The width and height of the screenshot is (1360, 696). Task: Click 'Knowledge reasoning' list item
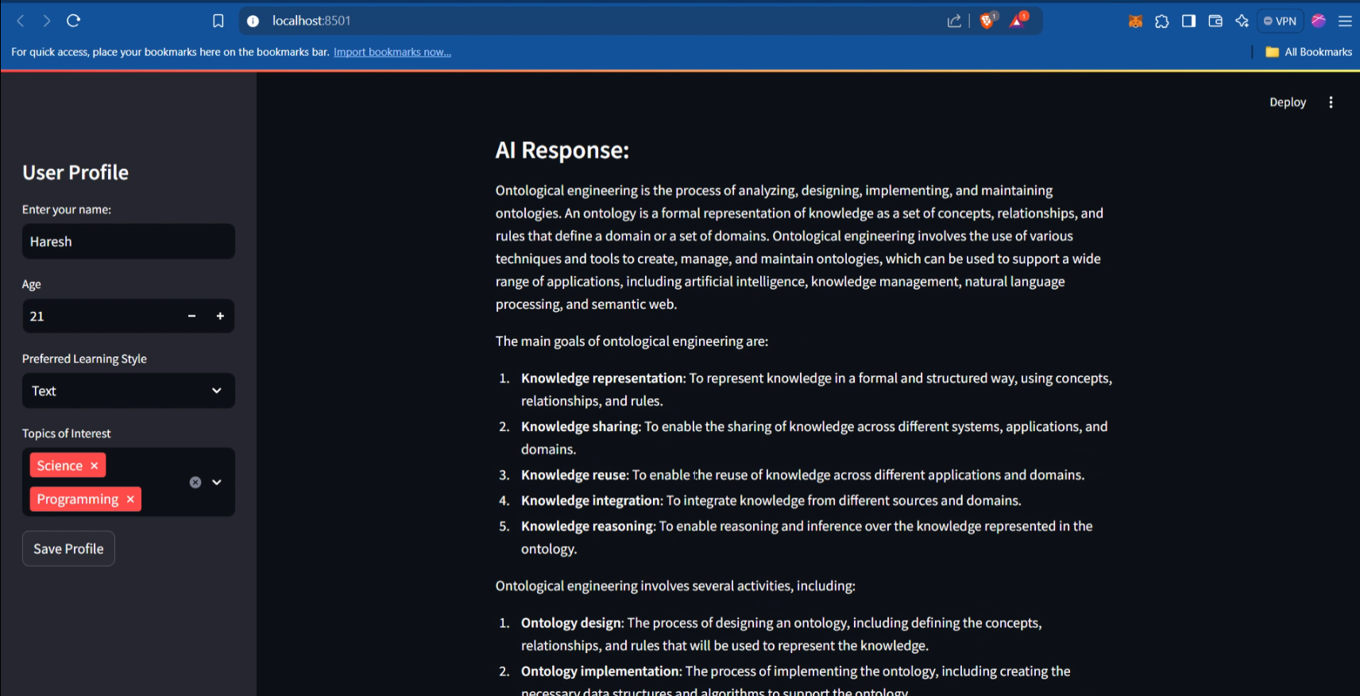pyautogui.click(x=806, y=537)
